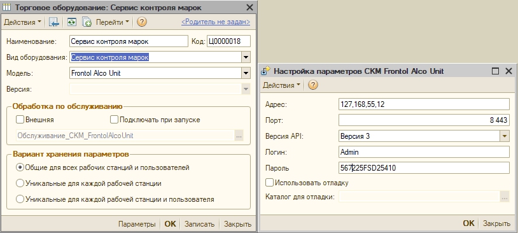Click the ellipsis button for Каталог для отладки
The width and height of the screenshot is (518, 233).
point(505,197)
